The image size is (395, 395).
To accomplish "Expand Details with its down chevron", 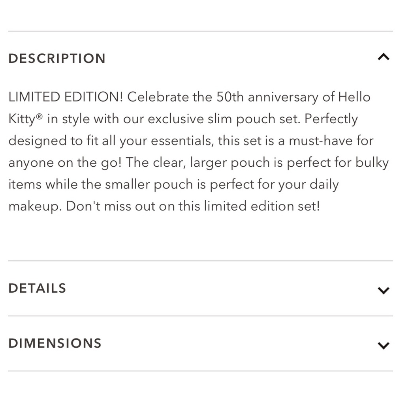I will 384,290.
